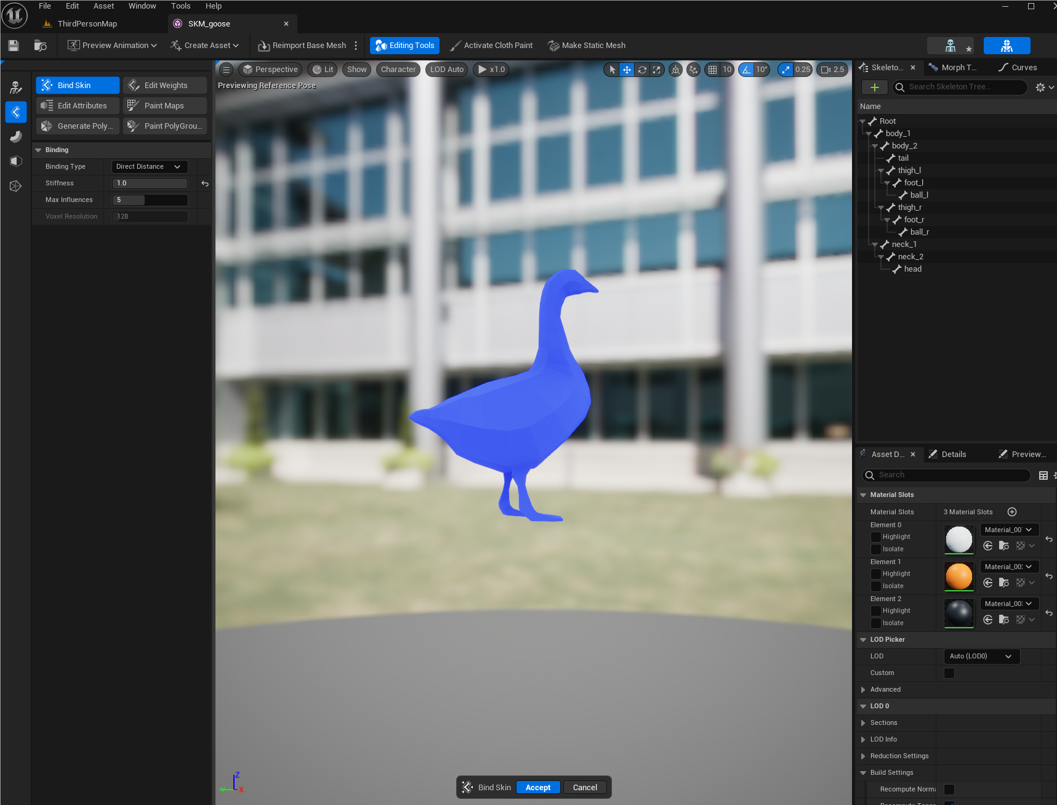Open the LOD Auto (LOD0) dropdown
The height and width of the screenshot is (805, 1057).
tap(981, 657)
